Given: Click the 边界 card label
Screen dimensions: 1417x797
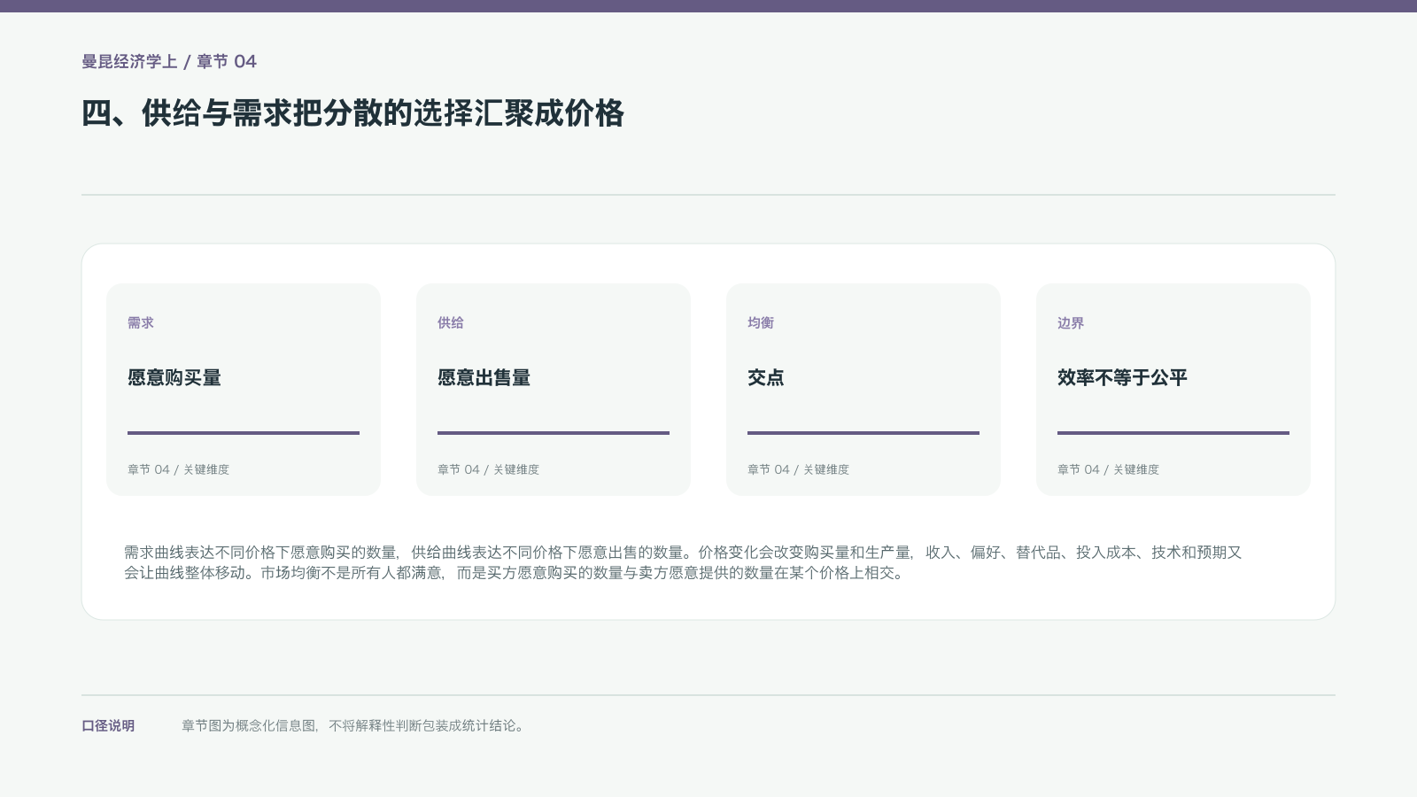Looking at the screenshot, I should pyautogui.click(x=1071, y=322).
